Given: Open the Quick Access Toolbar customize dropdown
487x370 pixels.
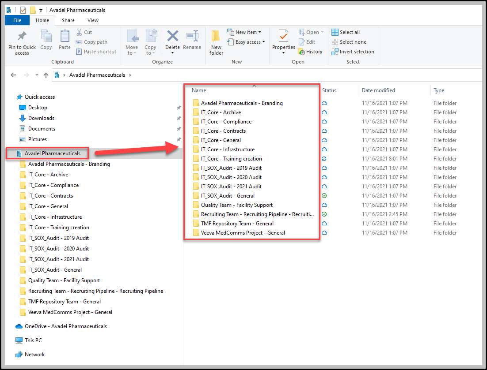Looking at the screenshot, I should coord(41,11).
